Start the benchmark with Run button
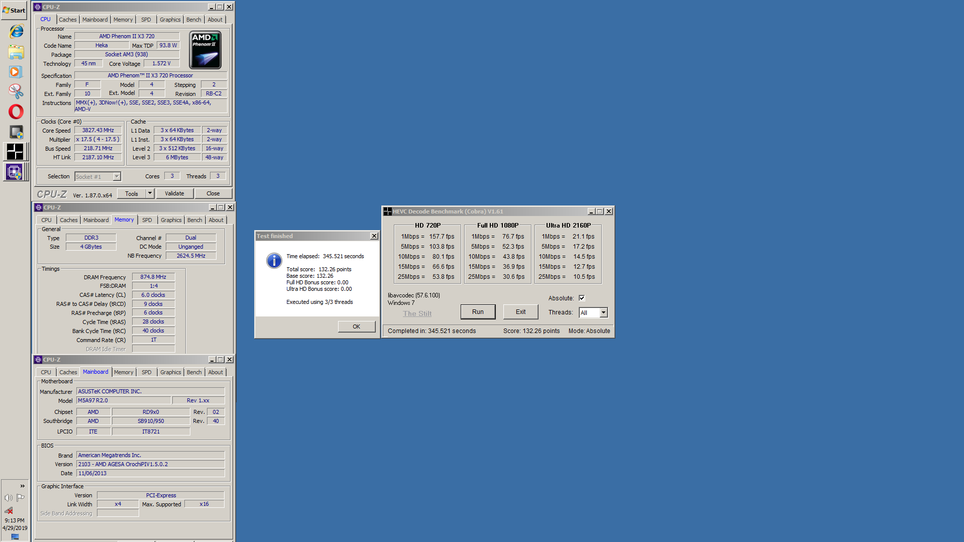This screenshot has height=542, width=964. point(478,312)
